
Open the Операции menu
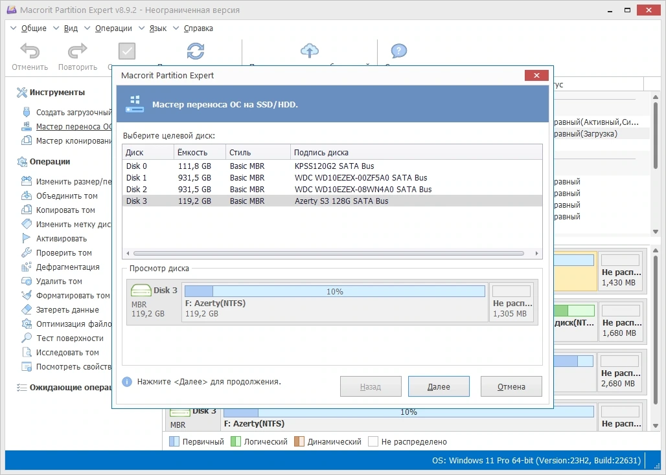[x=113, y=28]
